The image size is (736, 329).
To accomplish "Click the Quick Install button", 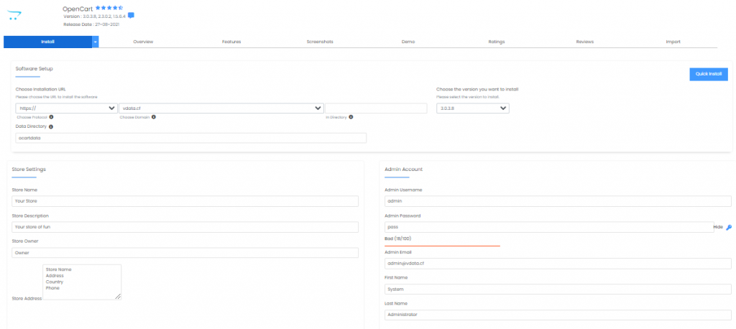I will pos(709,74).
